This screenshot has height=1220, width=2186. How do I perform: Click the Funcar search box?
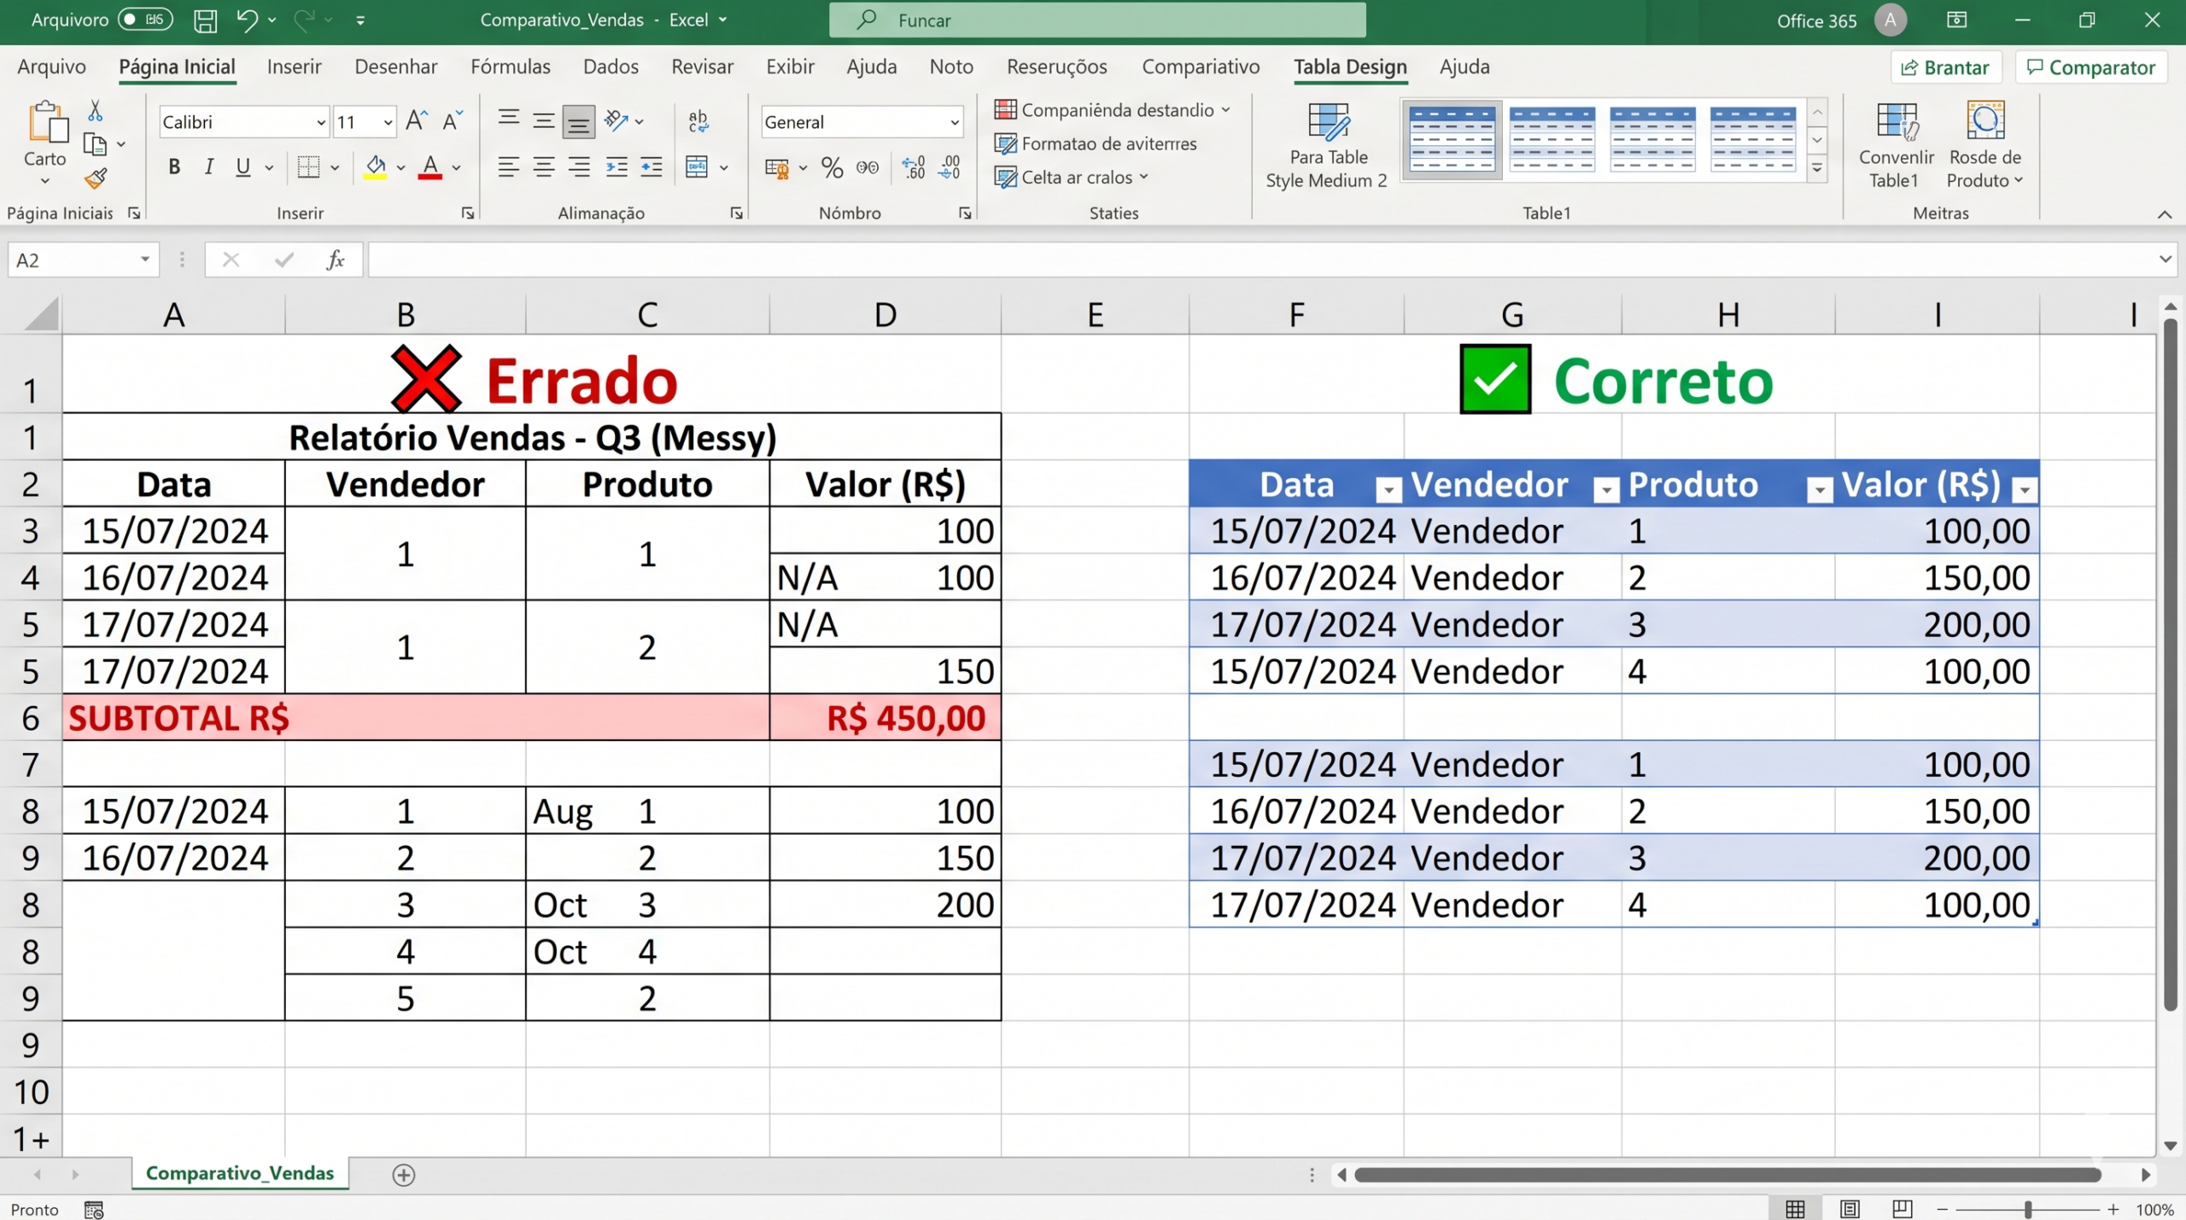(1097, 20)
